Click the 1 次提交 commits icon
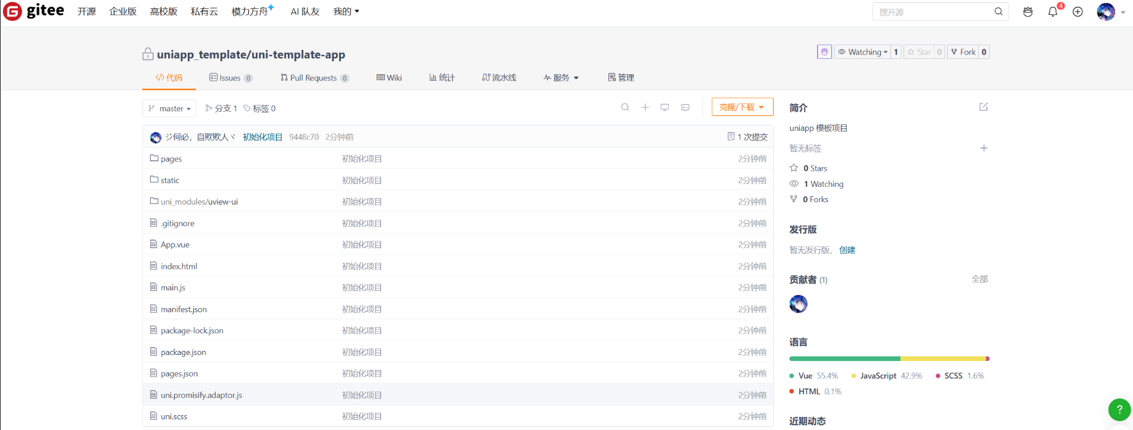1133x430 pixels. coord(731,137)
